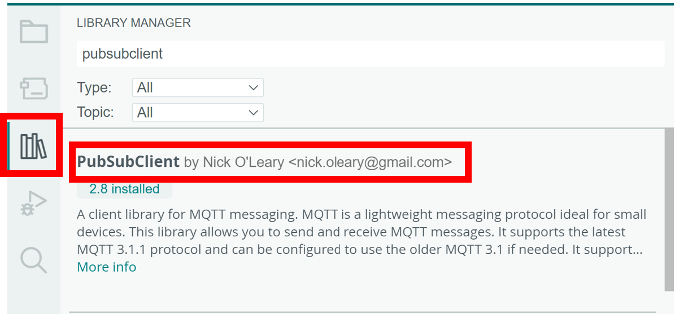Select the Library Manager books icon
675x314 pixels.
point(34,146)
